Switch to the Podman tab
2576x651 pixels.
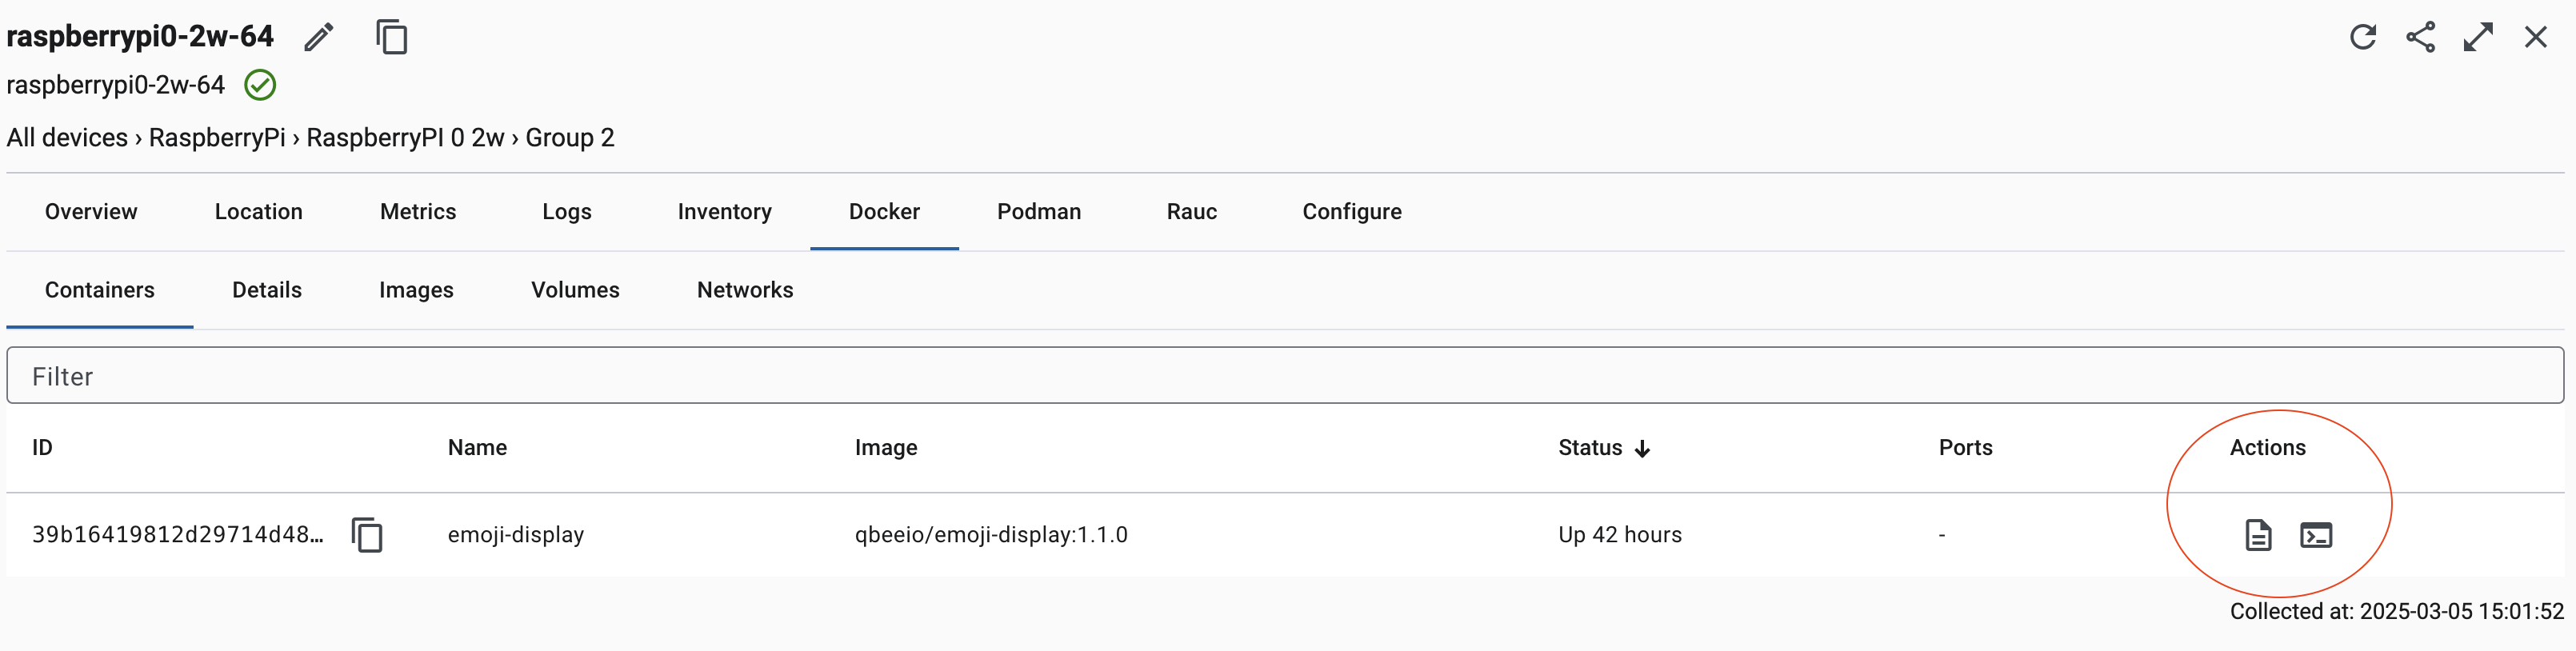click(x=1038, y=211)
